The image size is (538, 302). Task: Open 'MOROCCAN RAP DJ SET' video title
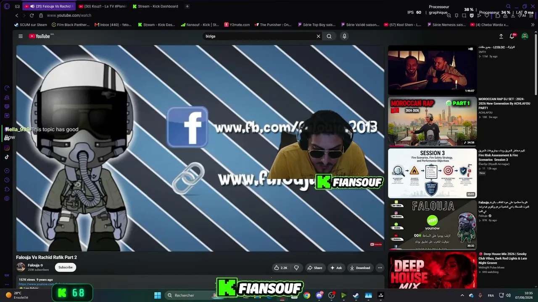pyautogui.click(x=504, y=103)
